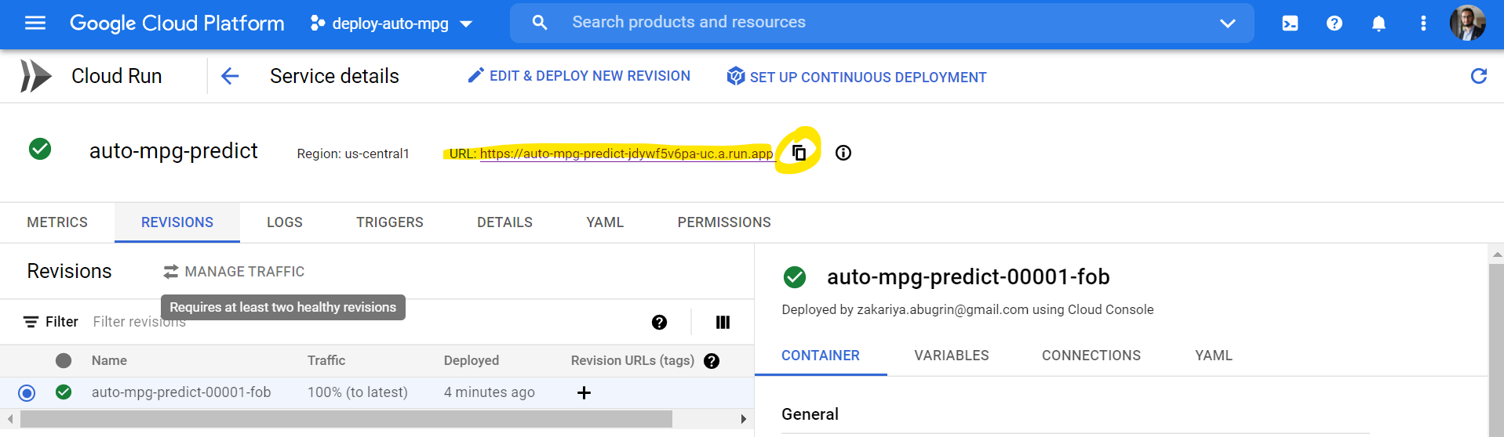The height and width of the screenshot is (437, 1504).
Task: Click the info icon beside the URL
Action: (x=843, y=153)
